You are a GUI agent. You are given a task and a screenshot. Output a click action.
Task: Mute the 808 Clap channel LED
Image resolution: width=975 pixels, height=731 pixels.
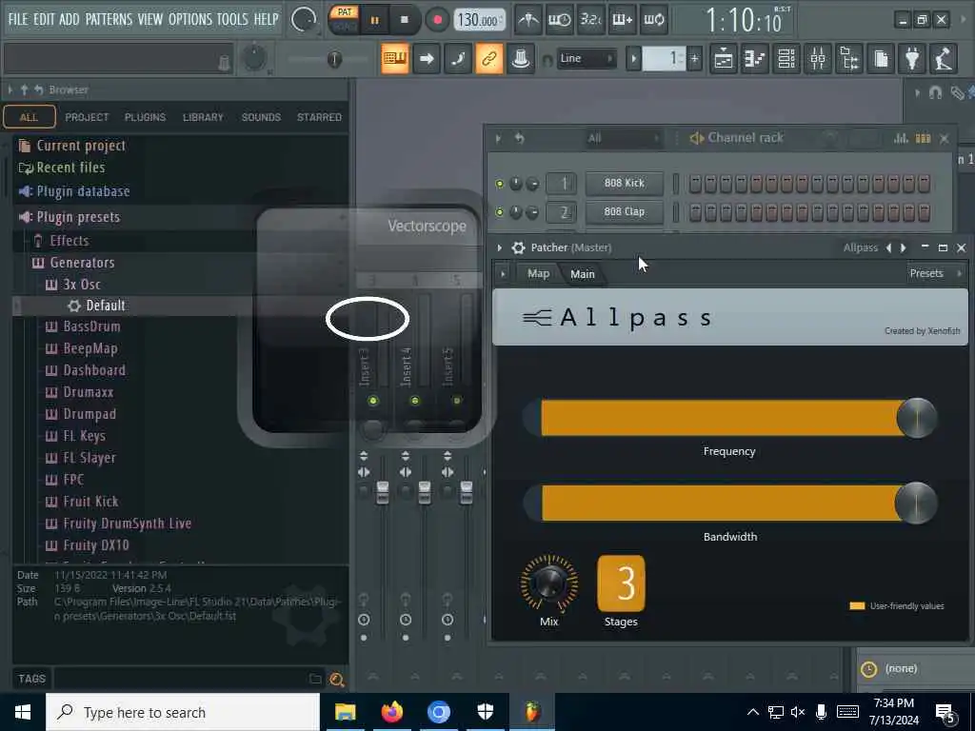[499, 212]
